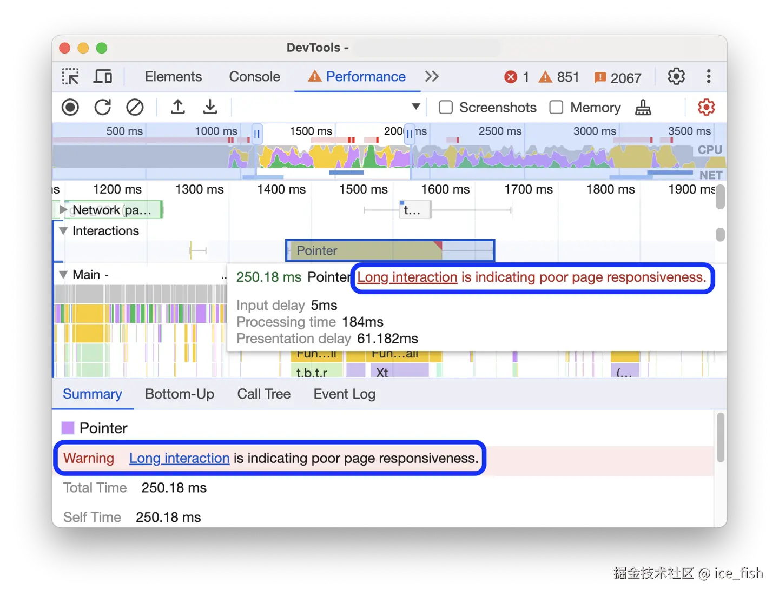Open the three-dot customize menu
The image size is (779, 596).
(x=708, y=77)
